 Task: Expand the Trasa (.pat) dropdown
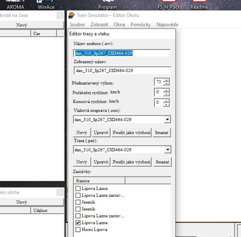tap(168, 150)
